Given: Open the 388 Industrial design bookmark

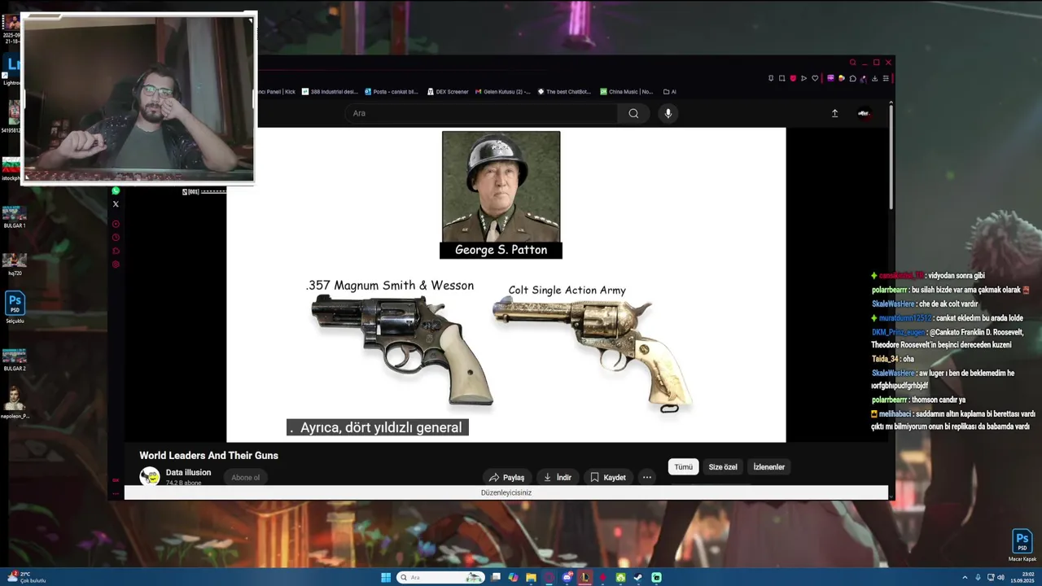Looking at the screenshot, I should click(330, 92).
